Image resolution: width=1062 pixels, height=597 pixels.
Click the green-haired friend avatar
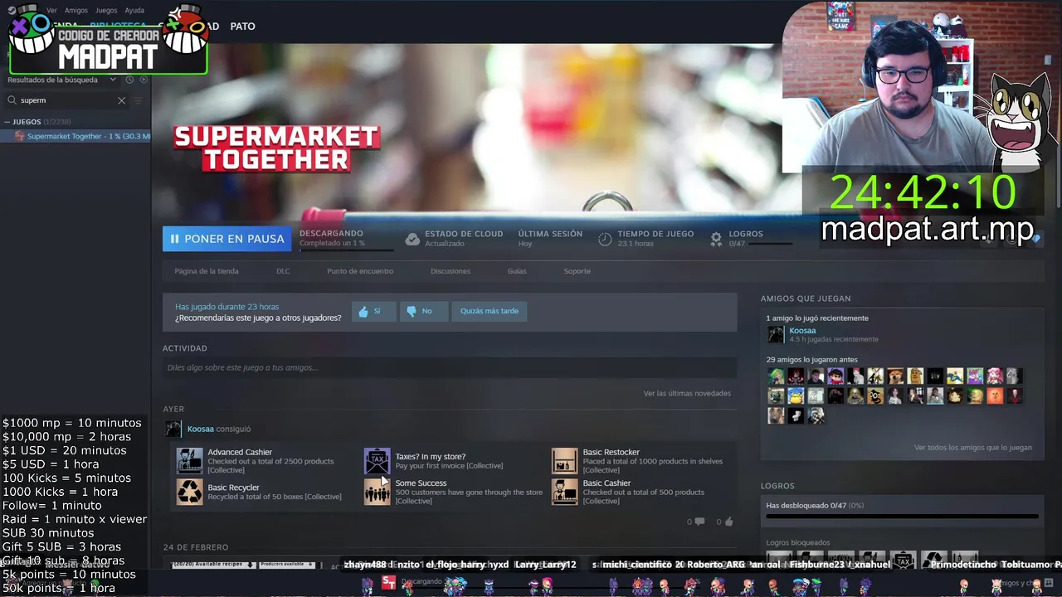776,376
